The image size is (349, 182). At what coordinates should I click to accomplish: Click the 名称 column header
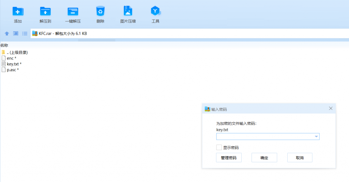(4, 45)
